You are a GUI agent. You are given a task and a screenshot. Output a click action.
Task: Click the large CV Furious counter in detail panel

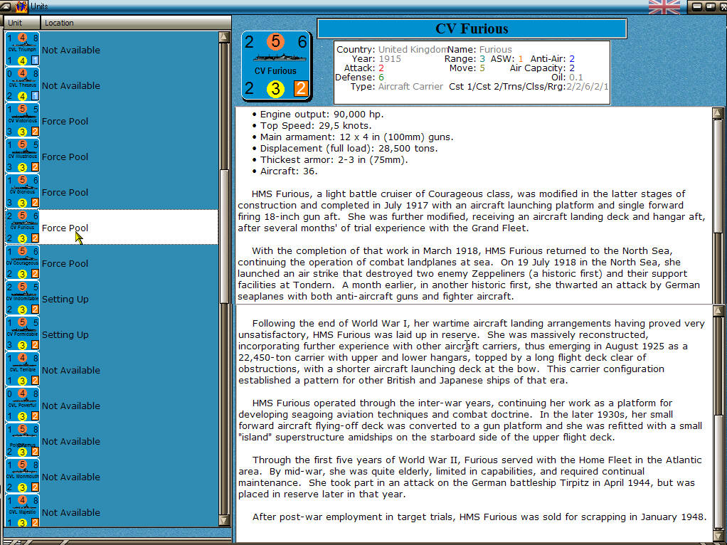(x=276, y=65)
